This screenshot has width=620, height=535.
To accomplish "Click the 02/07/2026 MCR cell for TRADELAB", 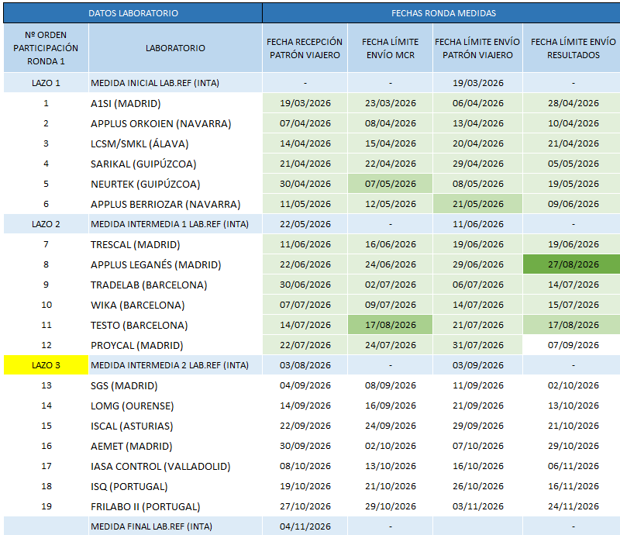I will (x=391, y=285).
